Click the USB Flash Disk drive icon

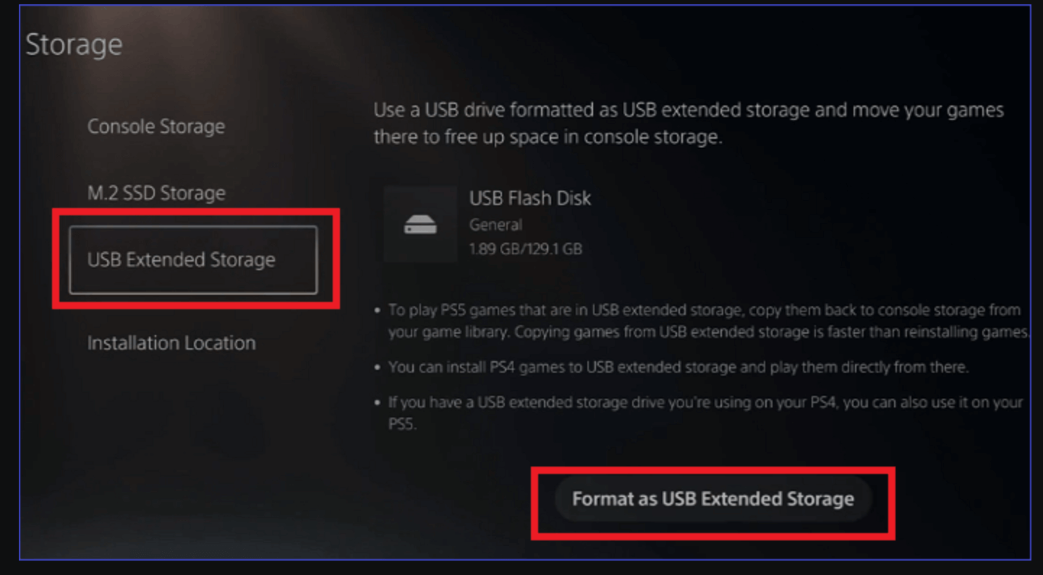(420, 222)
